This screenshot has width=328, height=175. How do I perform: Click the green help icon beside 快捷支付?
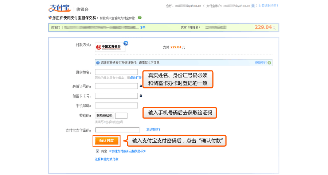pos(269,63)
